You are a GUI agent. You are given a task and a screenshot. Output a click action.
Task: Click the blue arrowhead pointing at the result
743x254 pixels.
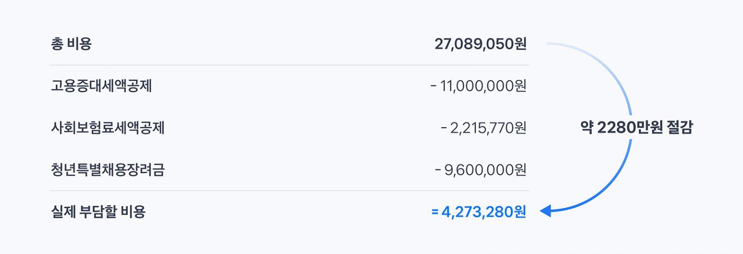tap(545, 211)
